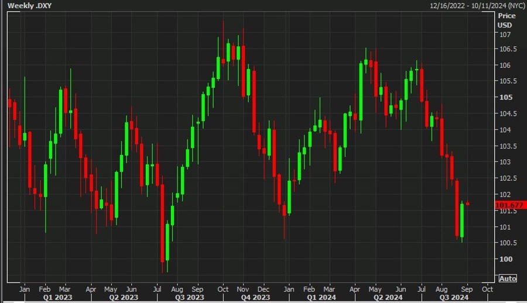Select the red 101.677 last price tag
527x303 pixels.
(511, 205)
